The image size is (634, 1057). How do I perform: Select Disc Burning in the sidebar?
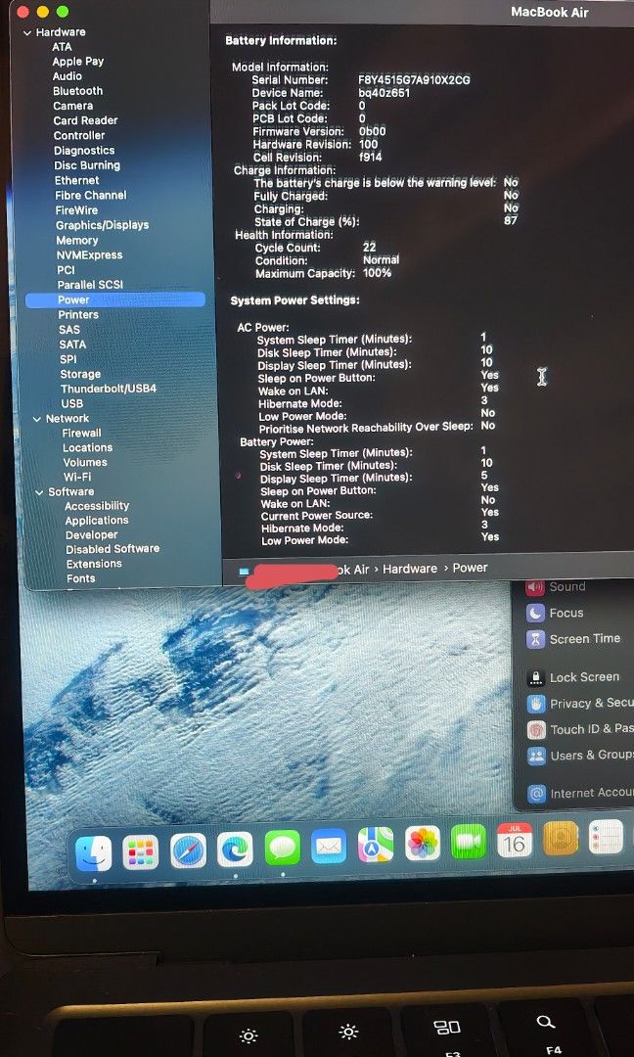point(87,165)
